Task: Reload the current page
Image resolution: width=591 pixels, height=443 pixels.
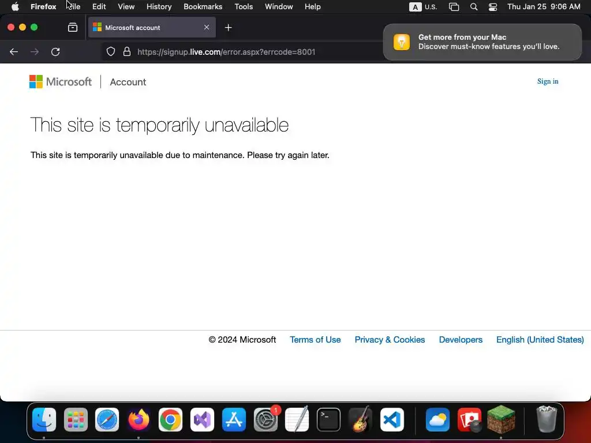Action: point(55,51)
